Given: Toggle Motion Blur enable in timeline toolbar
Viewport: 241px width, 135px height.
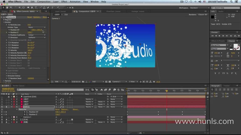Looking at the screenshot, I should point(110,90).
